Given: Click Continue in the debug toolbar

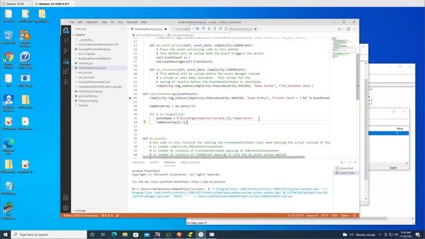Looking at the screenshot, I should click(198, 29).
